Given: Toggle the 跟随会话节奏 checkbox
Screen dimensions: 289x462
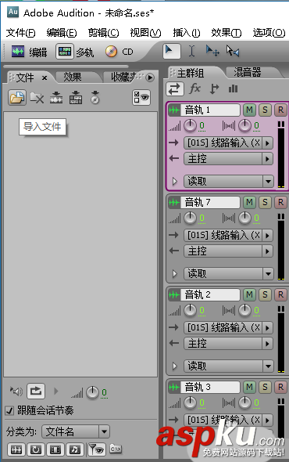Looking at the screenshot, I should point(9,410).
